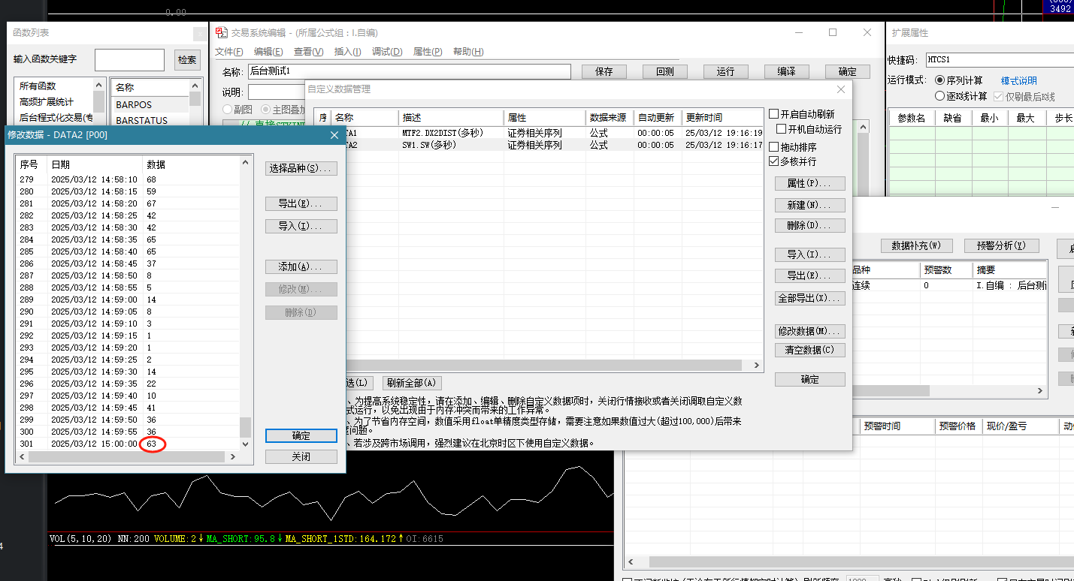
Task: Confirm with 确定 in 修改数据 dialog
Action: click(301, 435)
